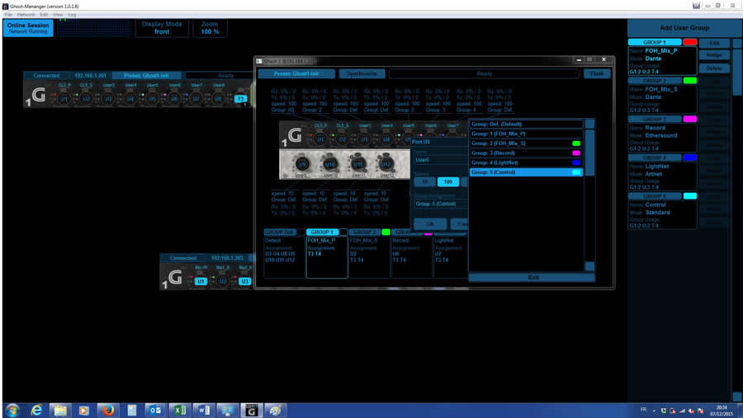Click the Synchronize button
743x418 pixels.
tap(362, 73)
